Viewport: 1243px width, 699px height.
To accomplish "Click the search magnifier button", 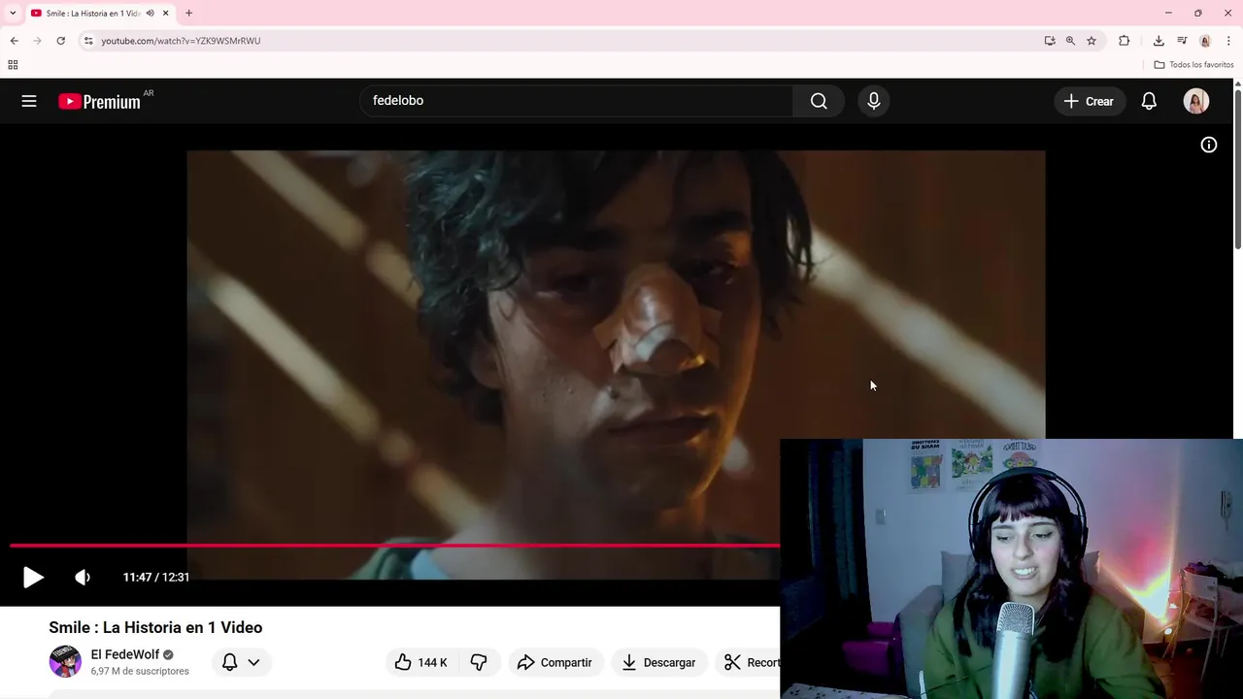I will (x=819, y=101).
